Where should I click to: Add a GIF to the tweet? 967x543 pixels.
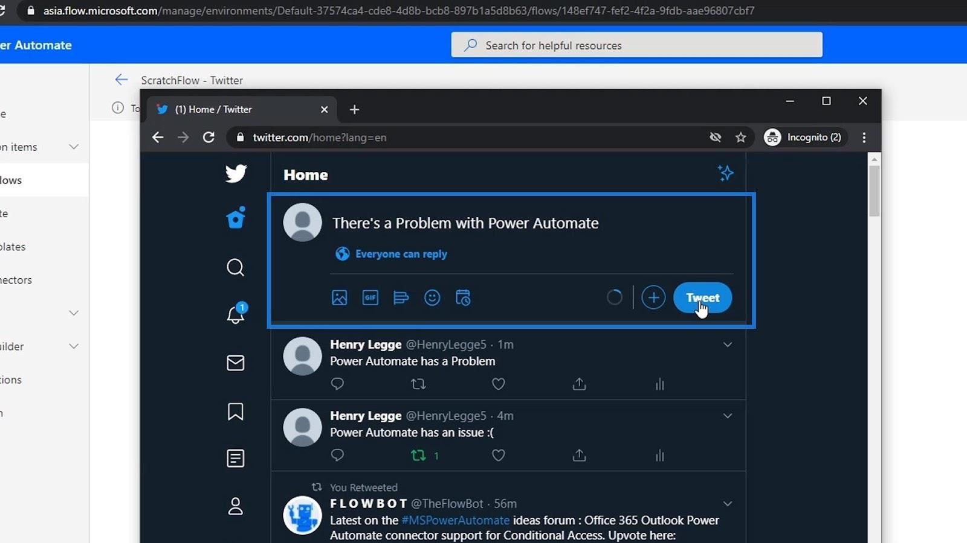[370, 297]
